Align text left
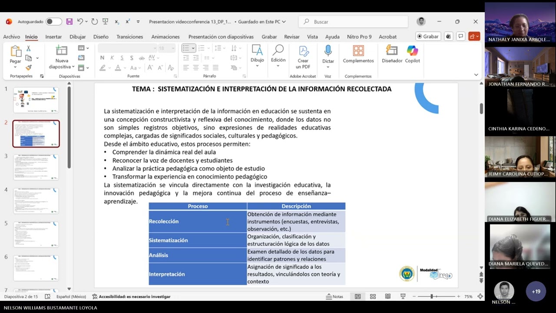Viewport: 556px width, 313px height. [186, 68]
